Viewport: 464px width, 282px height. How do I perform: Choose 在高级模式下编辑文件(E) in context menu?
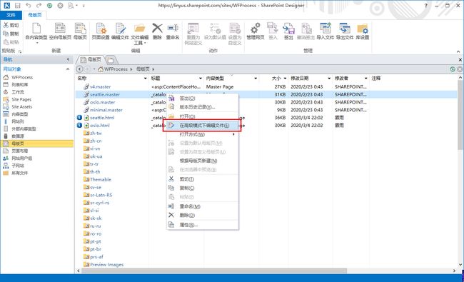pos(203,126)
